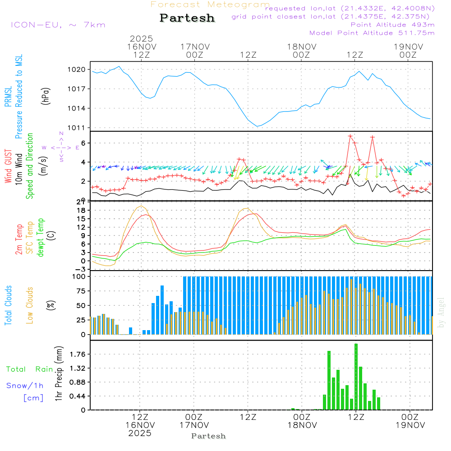Viewport: 451px width, 451px height.
Task: Click the red 2m Temp legend label
Action: coord(19,238)
